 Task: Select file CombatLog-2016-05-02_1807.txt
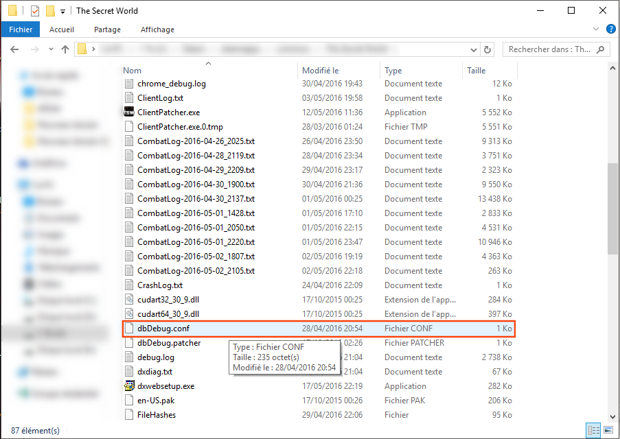click(x=196, y=257)
